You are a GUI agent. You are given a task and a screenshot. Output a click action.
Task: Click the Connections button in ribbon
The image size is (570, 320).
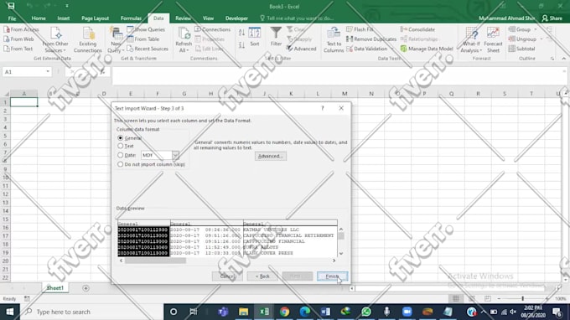point(213,29)
